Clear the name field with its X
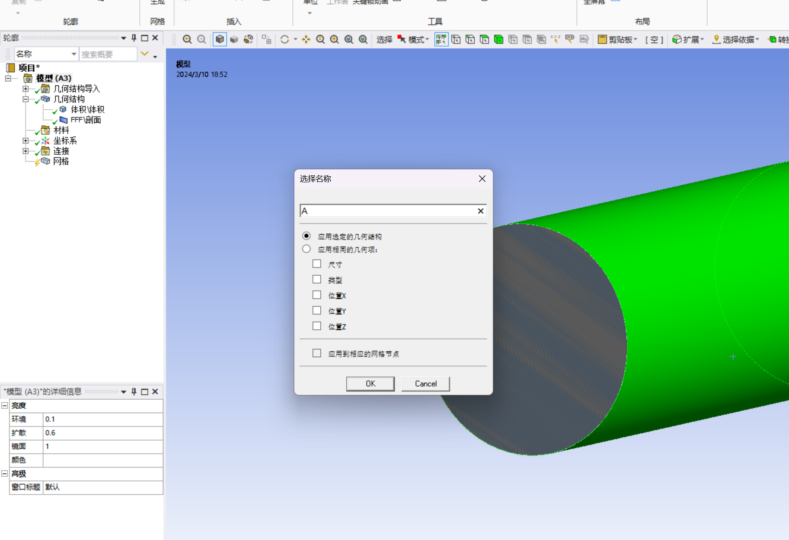The image size is (789, 540). coord(480,211)
